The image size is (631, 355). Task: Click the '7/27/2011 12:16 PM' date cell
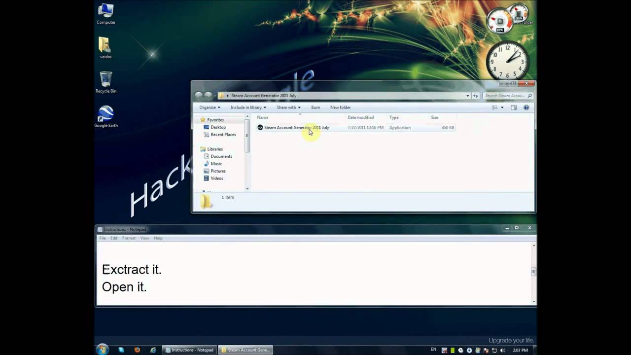[x=365, y=128]
